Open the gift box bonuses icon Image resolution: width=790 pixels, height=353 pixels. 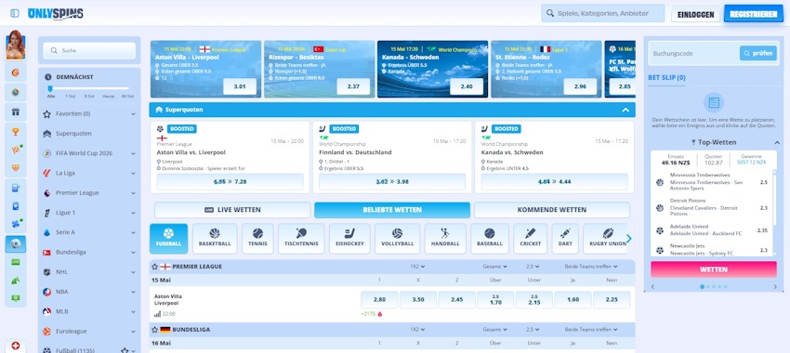point(16,111)
